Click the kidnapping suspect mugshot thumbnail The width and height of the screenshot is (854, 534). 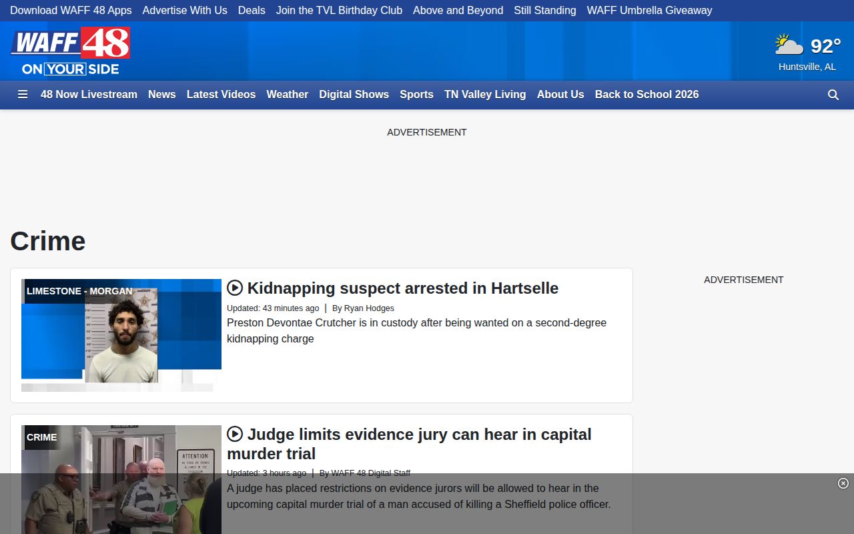(x=121, y=335)
